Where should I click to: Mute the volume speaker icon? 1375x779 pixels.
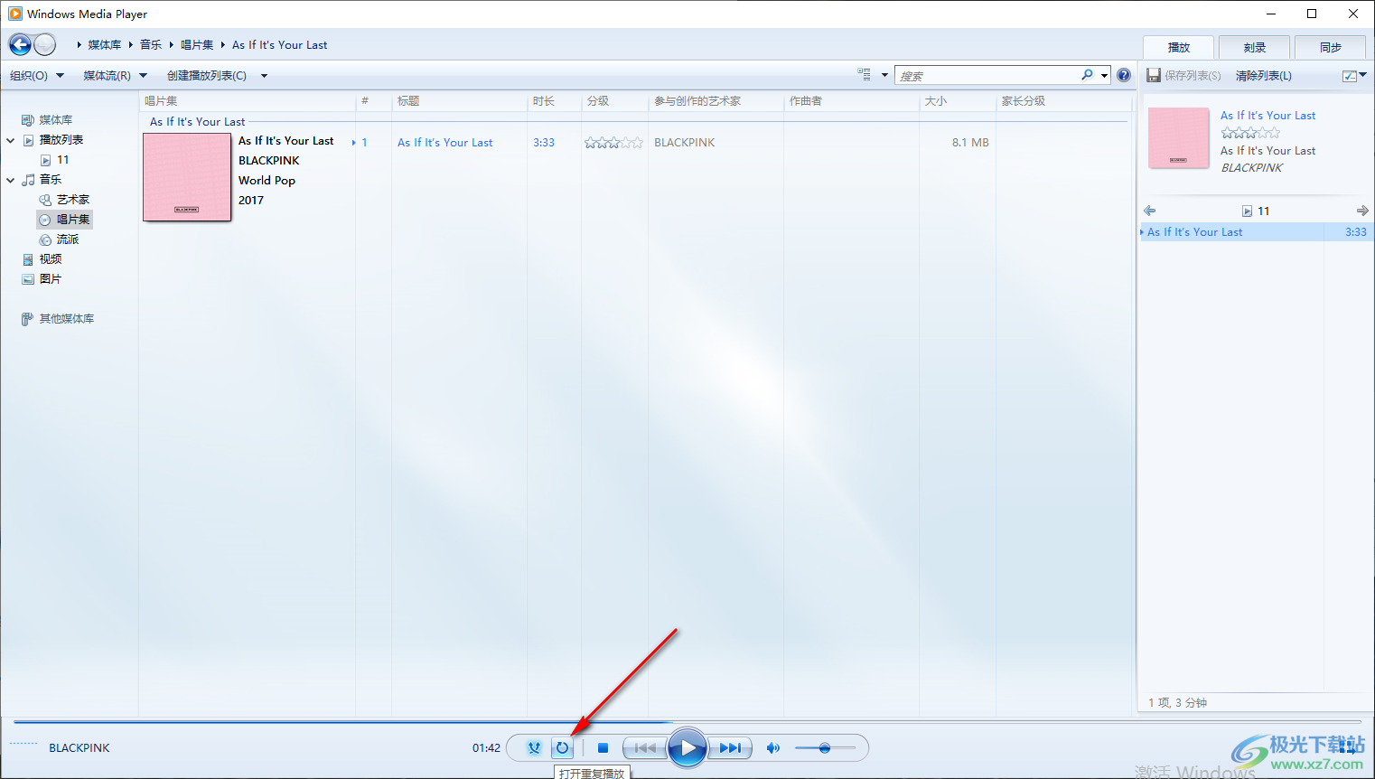[x=772, y=747]
